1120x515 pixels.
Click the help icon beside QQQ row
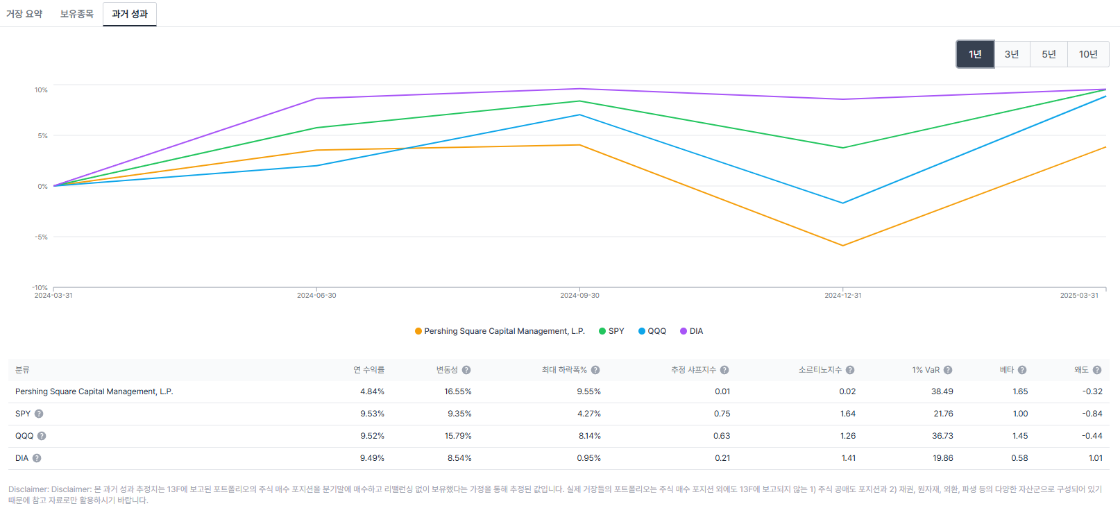coord(42,436)
